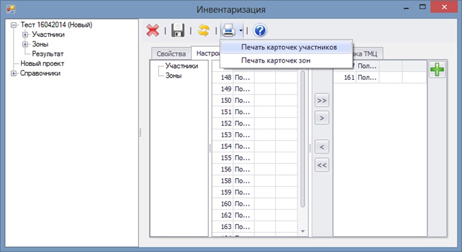Select row 161 in right list
This screenshot has width=462, height=252.
[380, 78]
